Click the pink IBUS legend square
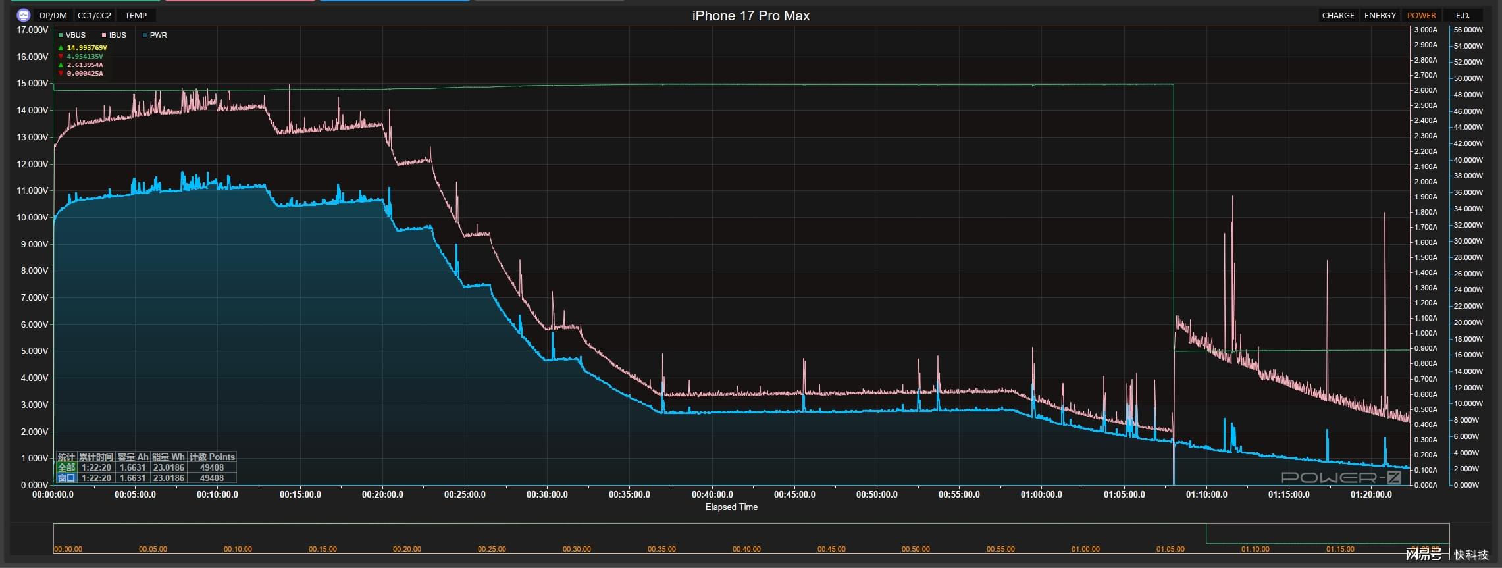 tap(104, 36)
